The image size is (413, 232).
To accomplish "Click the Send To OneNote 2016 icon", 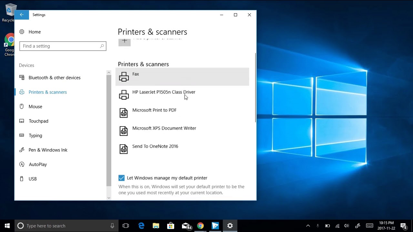I will tap(124, 149).
